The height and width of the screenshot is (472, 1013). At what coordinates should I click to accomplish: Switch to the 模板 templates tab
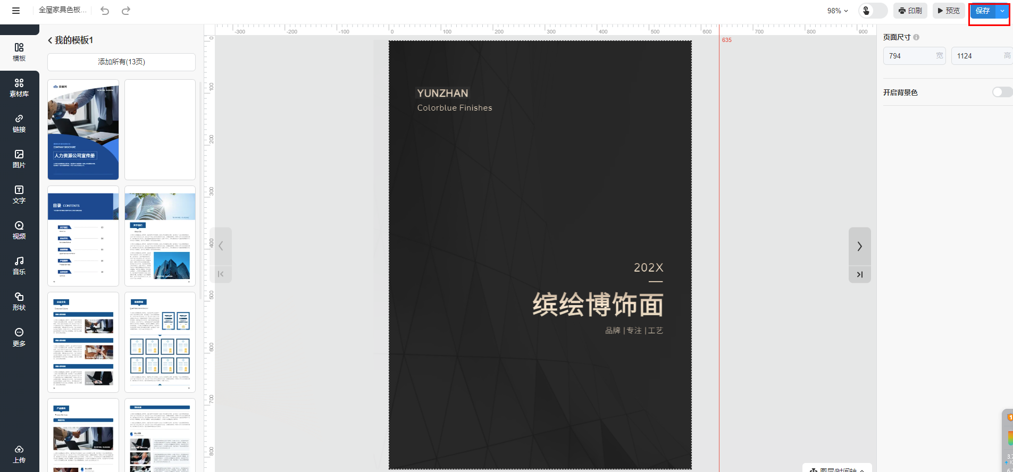point(19,52)
